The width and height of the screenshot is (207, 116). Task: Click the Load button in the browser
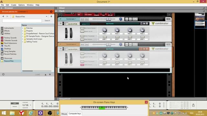(38, 74)
